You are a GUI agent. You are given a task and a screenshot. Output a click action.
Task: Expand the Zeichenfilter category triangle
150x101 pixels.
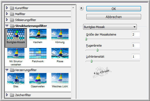point(7,95)
